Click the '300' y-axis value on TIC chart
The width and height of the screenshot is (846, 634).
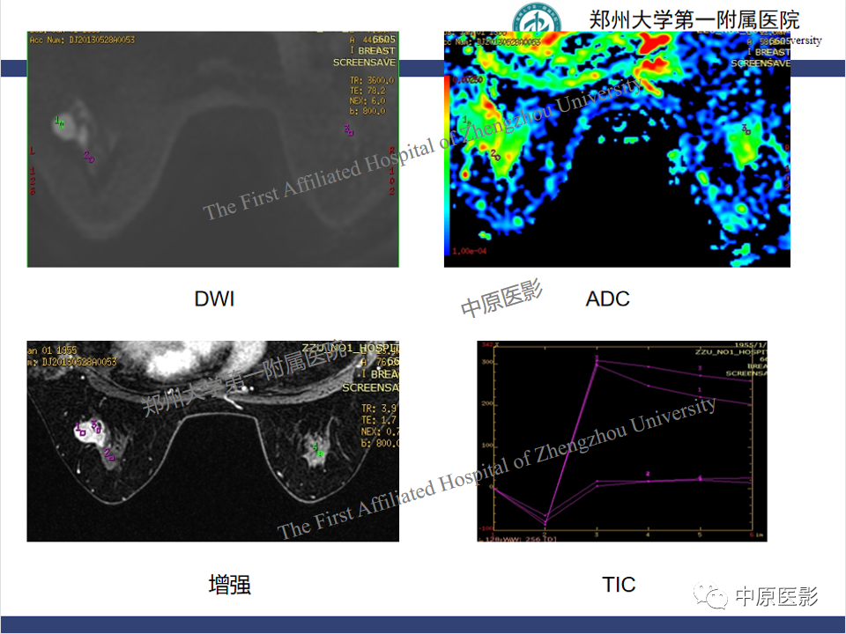click(487, 362)
